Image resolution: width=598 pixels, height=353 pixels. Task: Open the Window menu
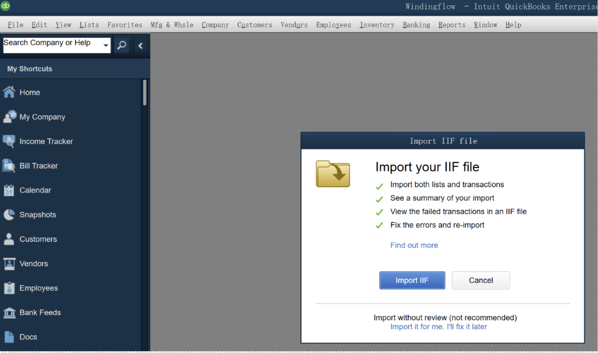[x=486, y=25]
